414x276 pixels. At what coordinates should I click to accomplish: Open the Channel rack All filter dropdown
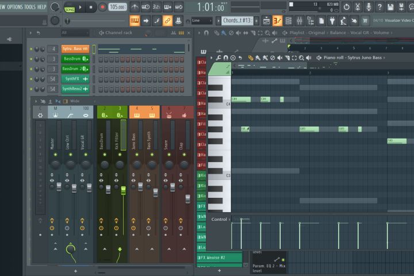(75, 33)
